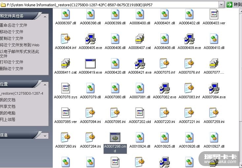
Task: Open the _restore{C12758D0-1287-4 folder link
Action: click(x=22, y=93)
